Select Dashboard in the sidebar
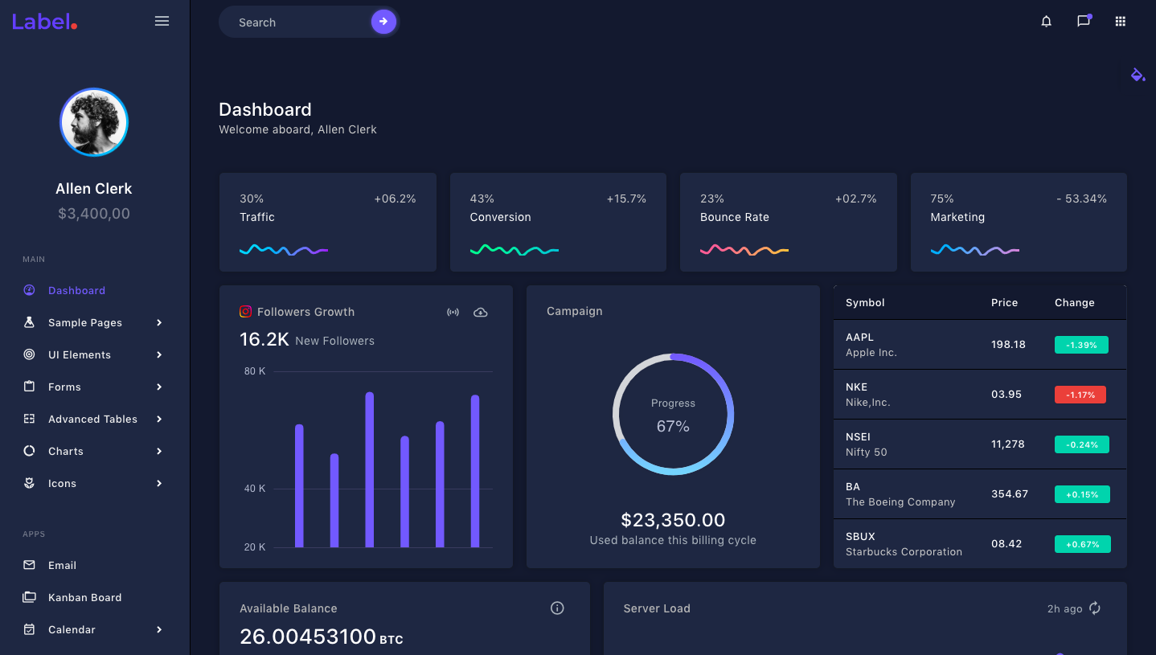Screen dimensions: 1156x655 pyautogui.click(x=76, y=290)
